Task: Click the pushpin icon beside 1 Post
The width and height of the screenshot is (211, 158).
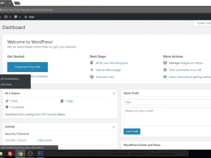Action: coord(7,101)
